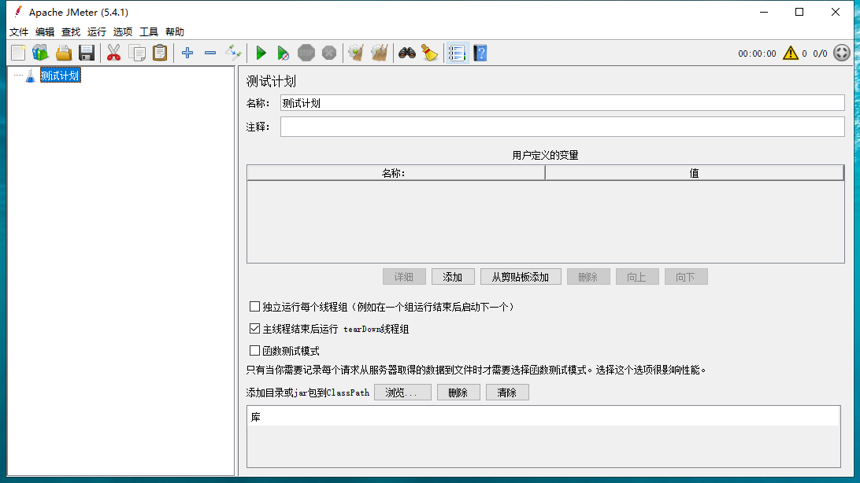Click the 0/0 thread count display

[x=820, y=53]
